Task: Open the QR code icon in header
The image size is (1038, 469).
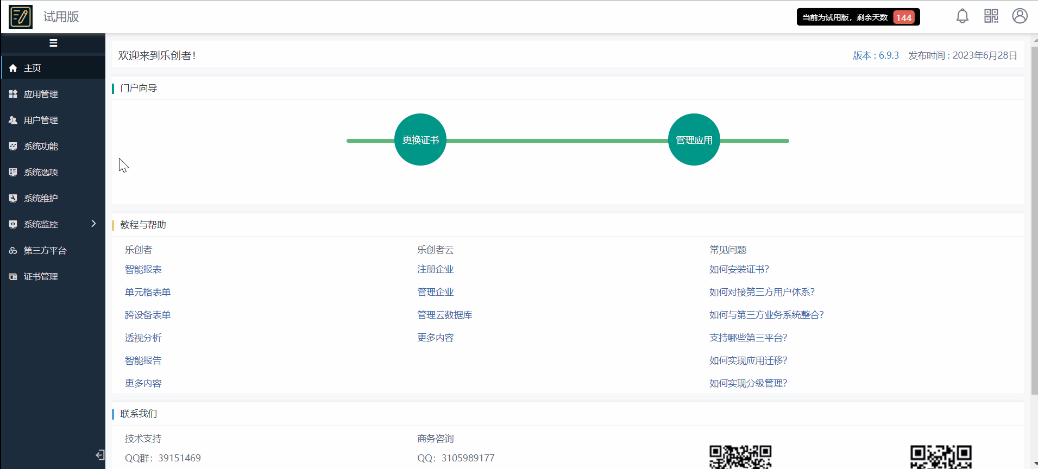Action: [991, 16]
